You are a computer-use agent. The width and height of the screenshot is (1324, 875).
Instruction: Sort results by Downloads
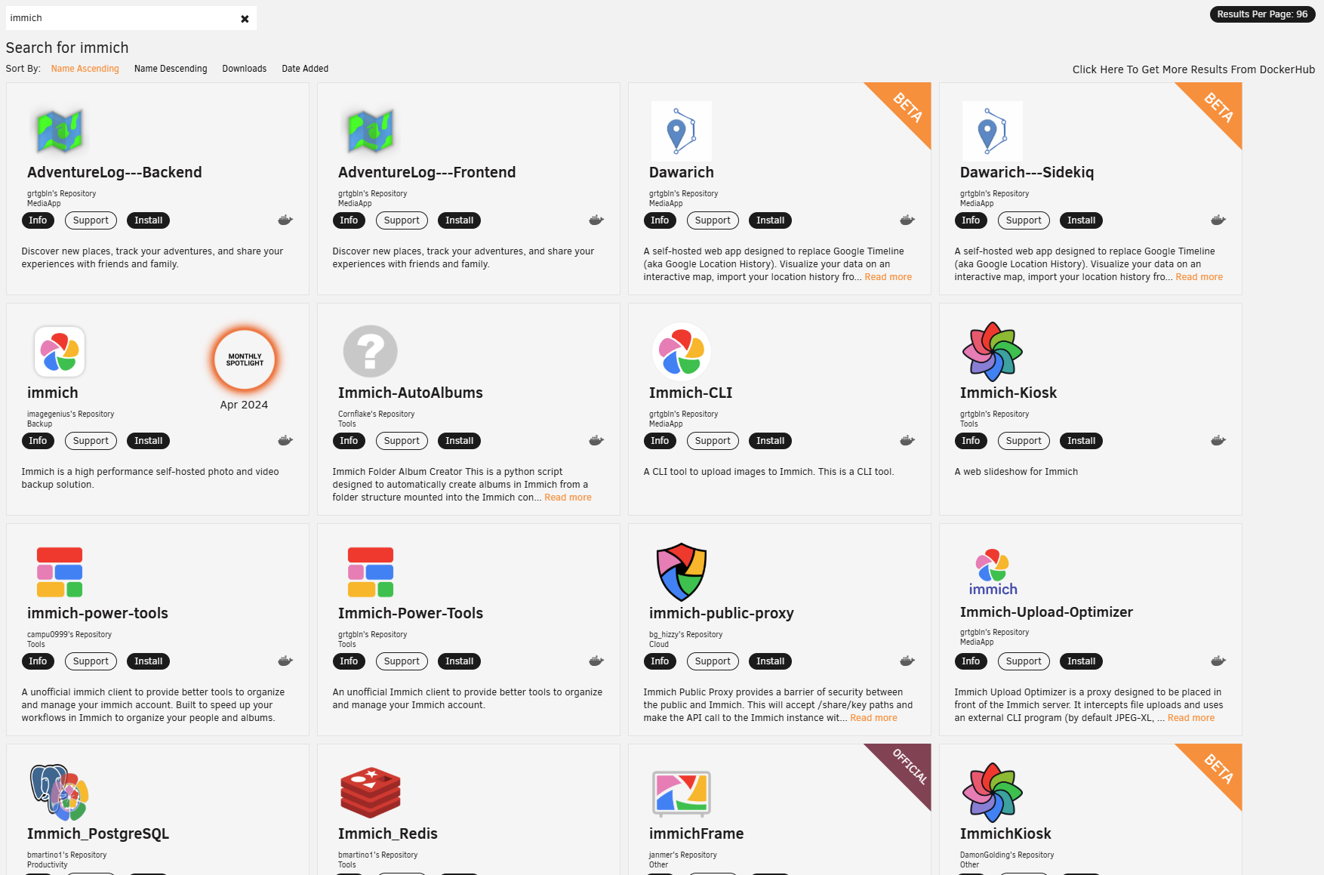(244, 68)
